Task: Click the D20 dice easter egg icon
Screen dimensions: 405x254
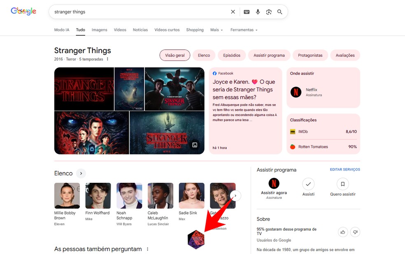Action: (196, 240)
